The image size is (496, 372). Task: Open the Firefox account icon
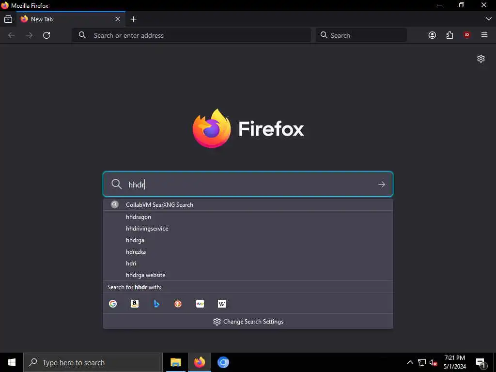(x=432, y=35)
